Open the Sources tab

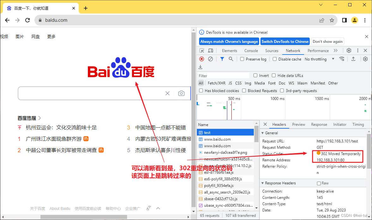(271, 51)
